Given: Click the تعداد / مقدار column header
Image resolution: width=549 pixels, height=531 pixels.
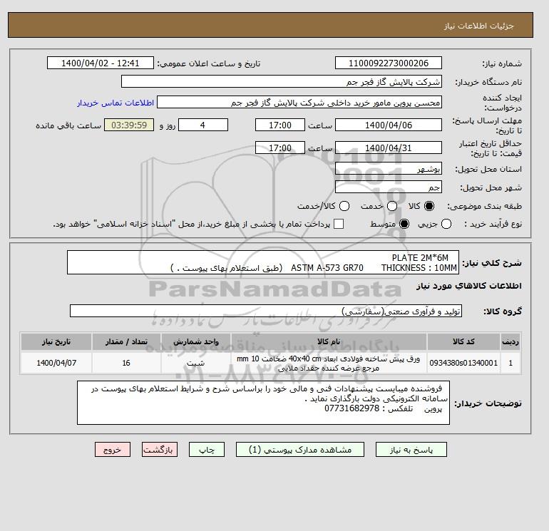Looking at the screenshot, I should click(x=126, y=341).
